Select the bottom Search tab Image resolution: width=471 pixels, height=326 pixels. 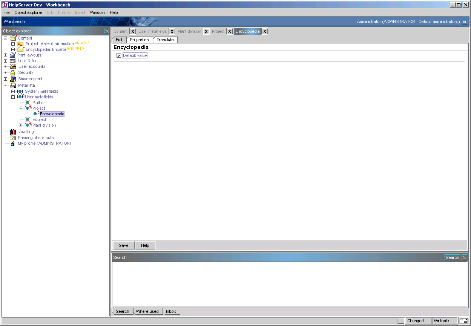[123, 311]
